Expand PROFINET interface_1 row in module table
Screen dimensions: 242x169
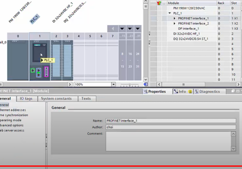tap(174, 18)
